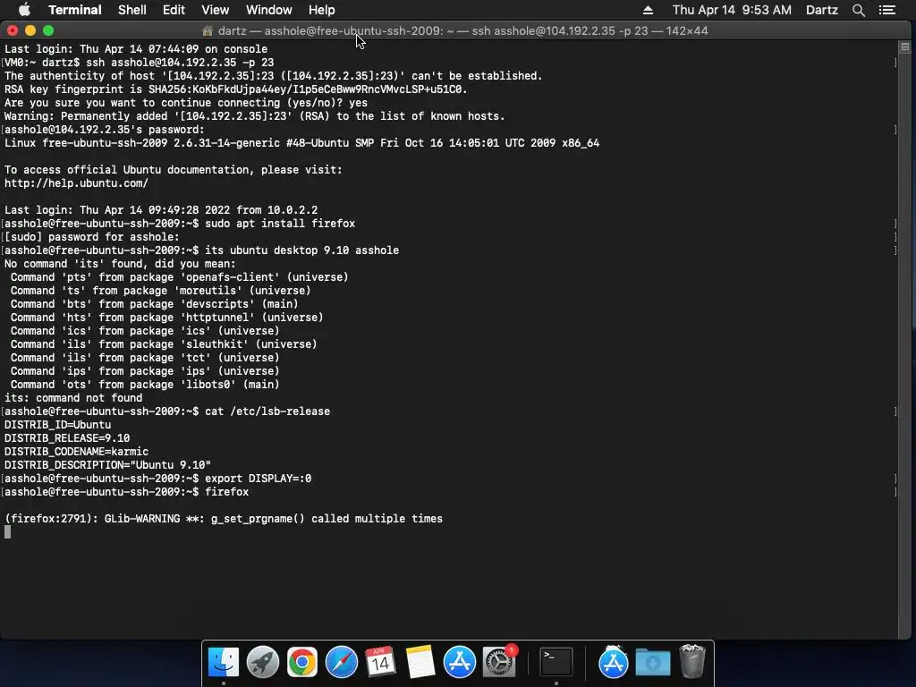The image size is (916, 687).
Task: Click the http://help.ubuntu.com/ URL
Action: click(77, 182)
